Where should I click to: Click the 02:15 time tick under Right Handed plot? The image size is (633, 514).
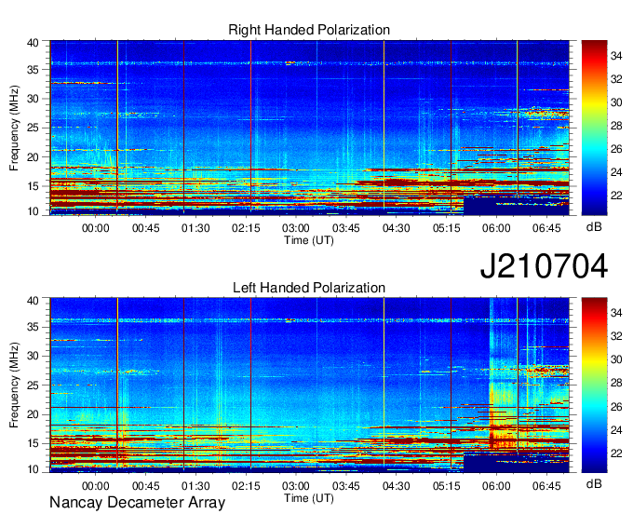(x=246, y=228)
